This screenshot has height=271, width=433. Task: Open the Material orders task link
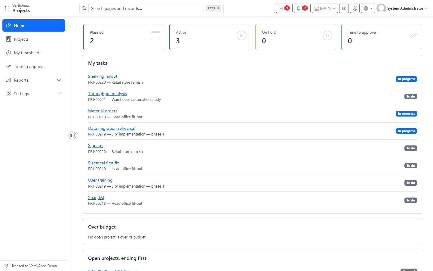click(103, 111)
